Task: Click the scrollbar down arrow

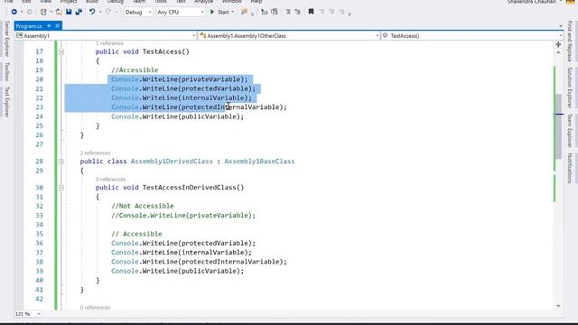Action: coord(558,306)
